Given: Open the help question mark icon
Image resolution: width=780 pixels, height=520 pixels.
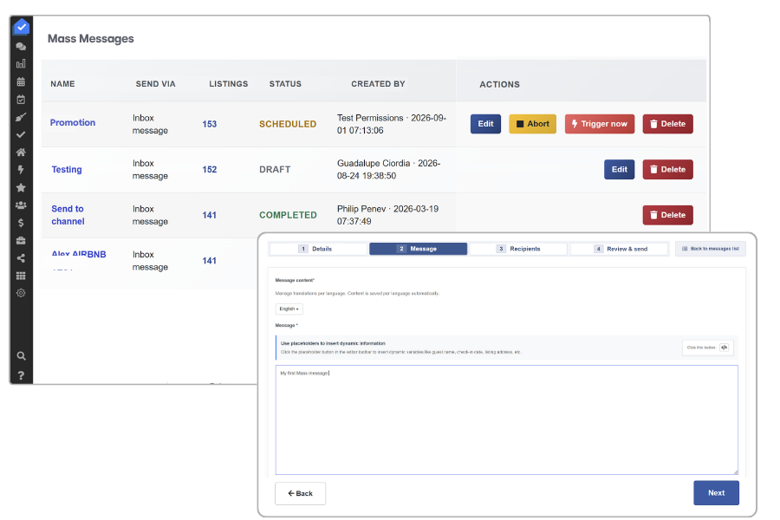Looking at the screenshot, I should click(x=21, y=375).
